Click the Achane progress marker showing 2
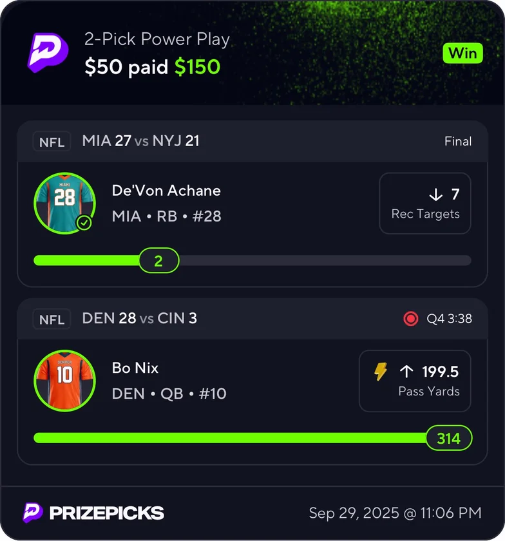505x541 pixels. coord(159,260)
